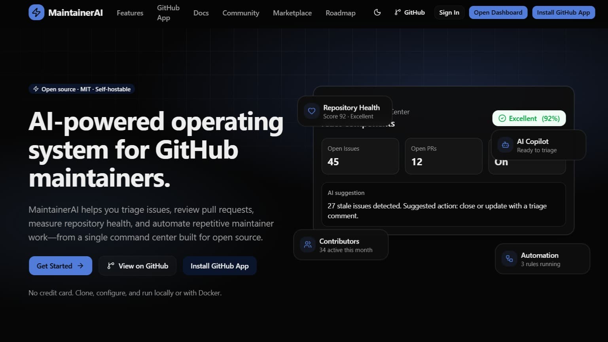608x342 pixels.
Task: Toggle dark mode with the moon icon
Action: coord(377,13)
